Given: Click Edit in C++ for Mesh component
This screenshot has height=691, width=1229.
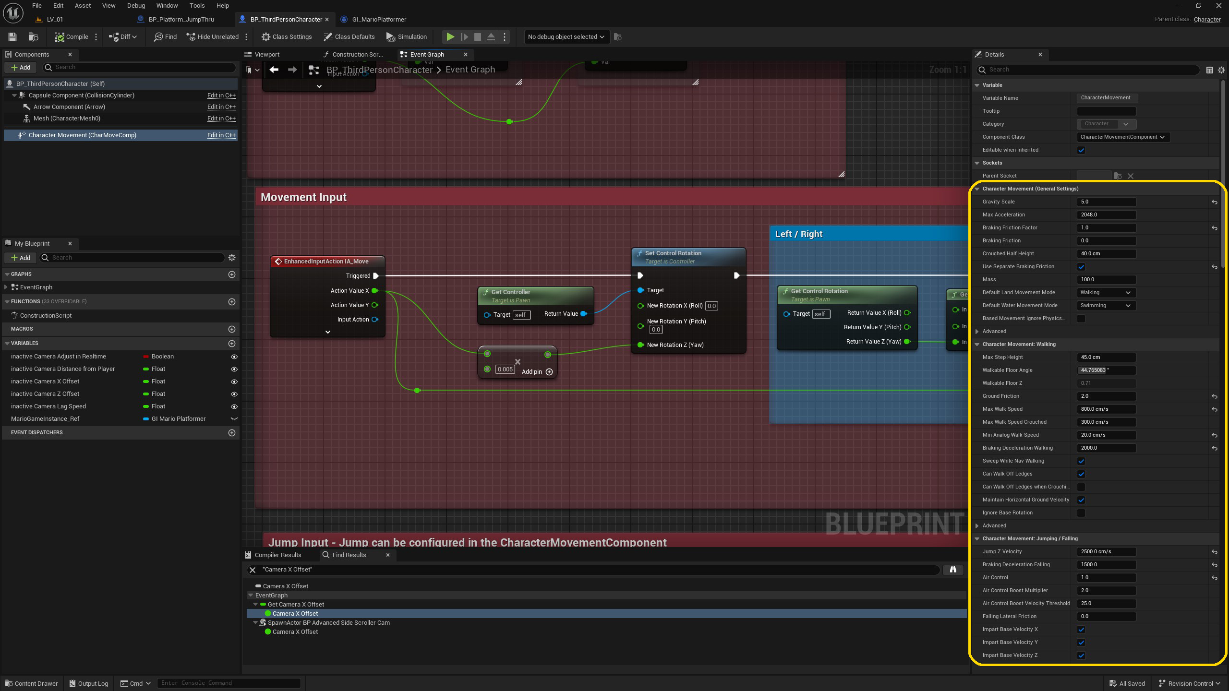Looking at the screenshot, I should point(221,119).
